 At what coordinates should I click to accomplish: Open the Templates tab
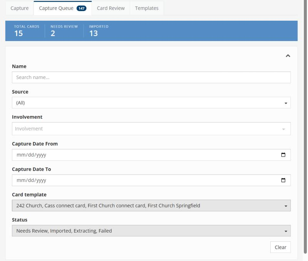(147, 8)
